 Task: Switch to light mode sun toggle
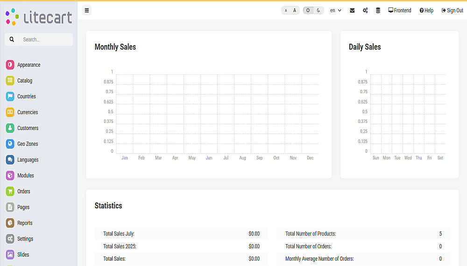click(308, 10)
